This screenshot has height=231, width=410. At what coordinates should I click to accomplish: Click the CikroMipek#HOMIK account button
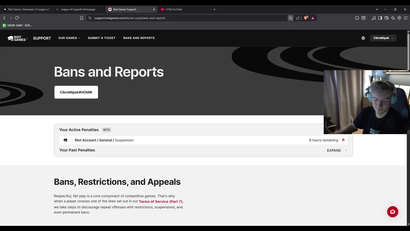[x=76, y=92]
